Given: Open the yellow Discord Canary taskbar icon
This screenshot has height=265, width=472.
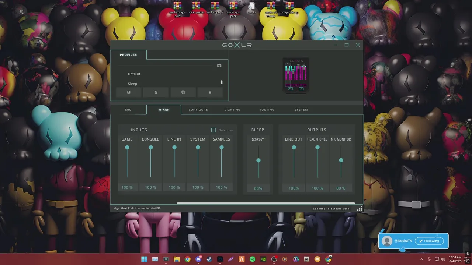Looking at the screenshot, I should click(317, 259).
